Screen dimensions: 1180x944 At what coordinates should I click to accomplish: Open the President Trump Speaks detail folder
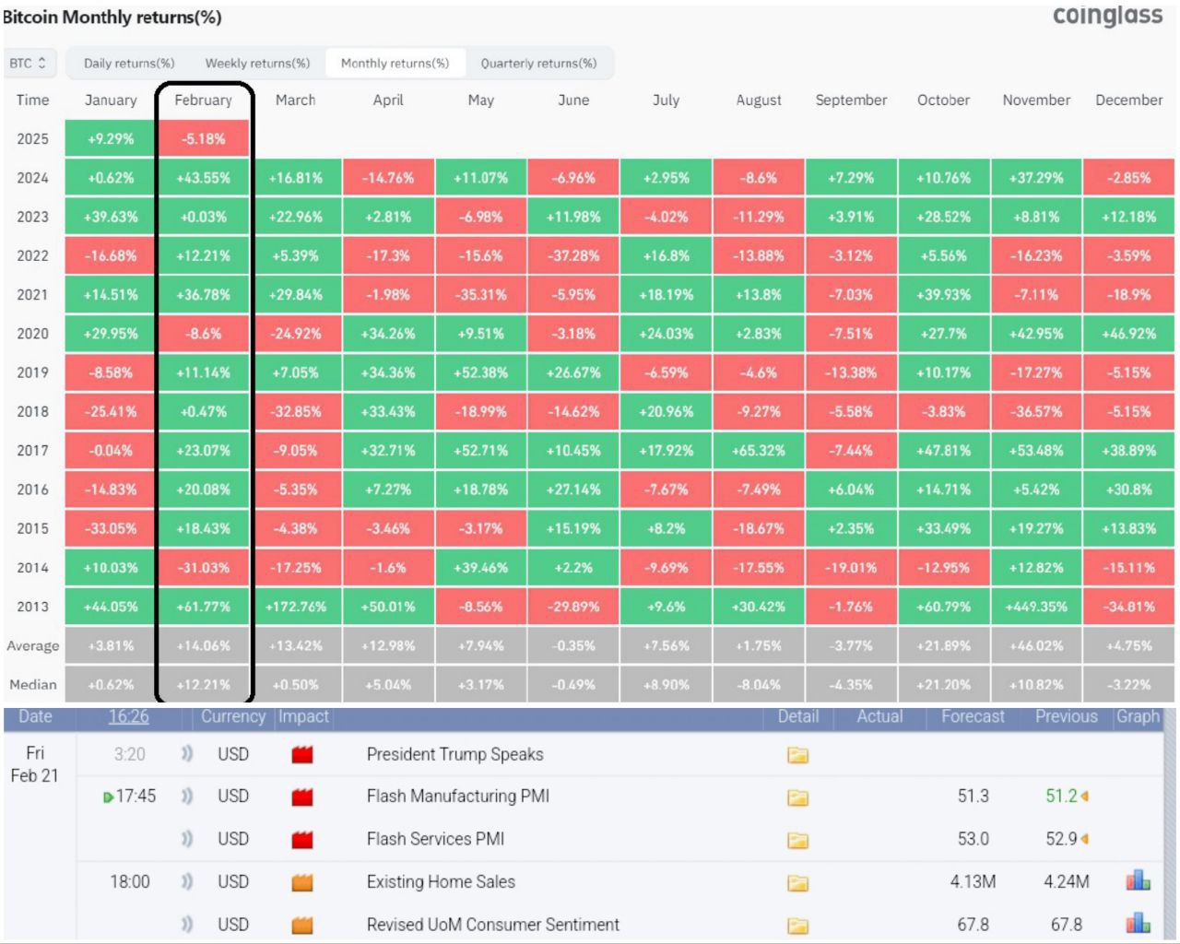pyautogui.click(x=797, y=756)
